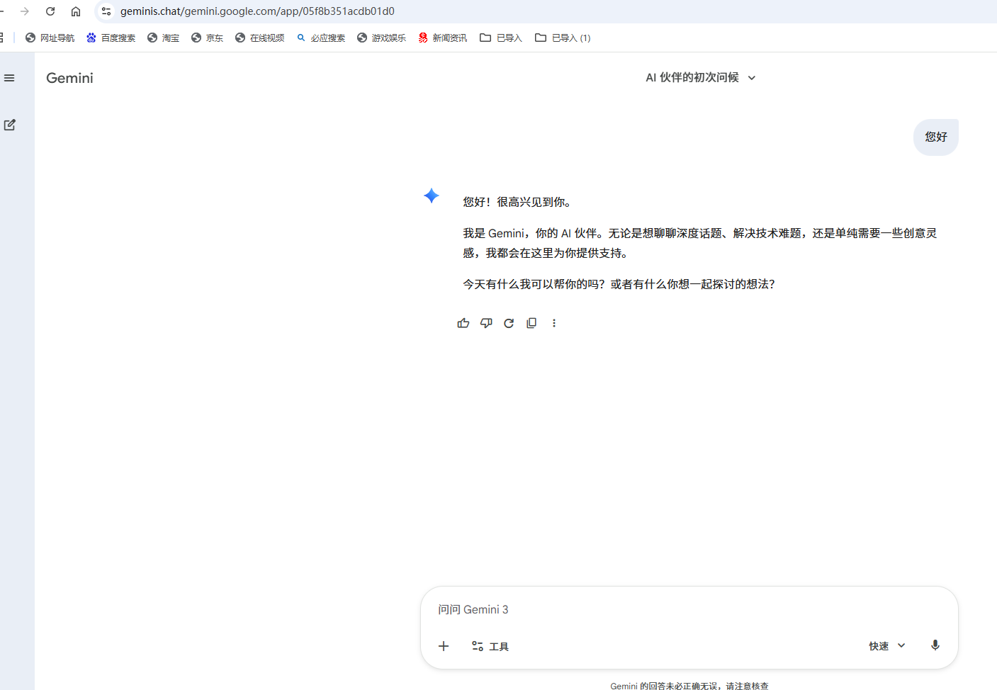Click the plus add attachment button
This screenshot has width=997, height=690.
(444, 646)
